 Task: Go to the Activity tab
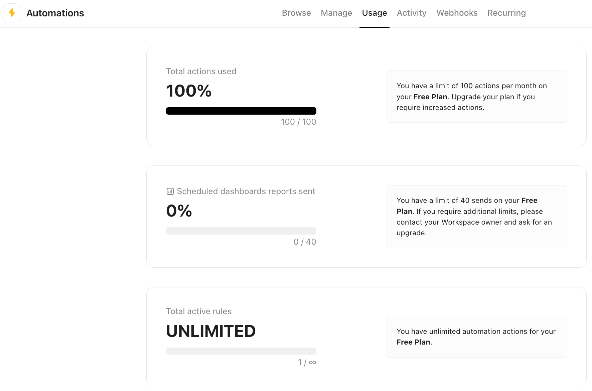point(411,13)
